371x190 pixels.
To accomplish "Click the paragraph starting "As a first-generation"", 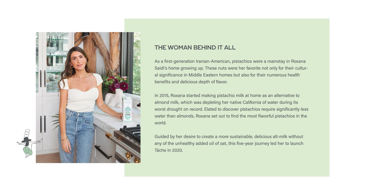I will click(231, 71).
